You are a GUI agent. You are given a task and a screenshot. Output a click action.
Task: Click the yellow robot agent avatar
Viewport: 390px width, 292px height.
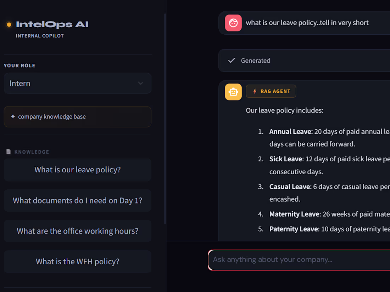(233, 92)
